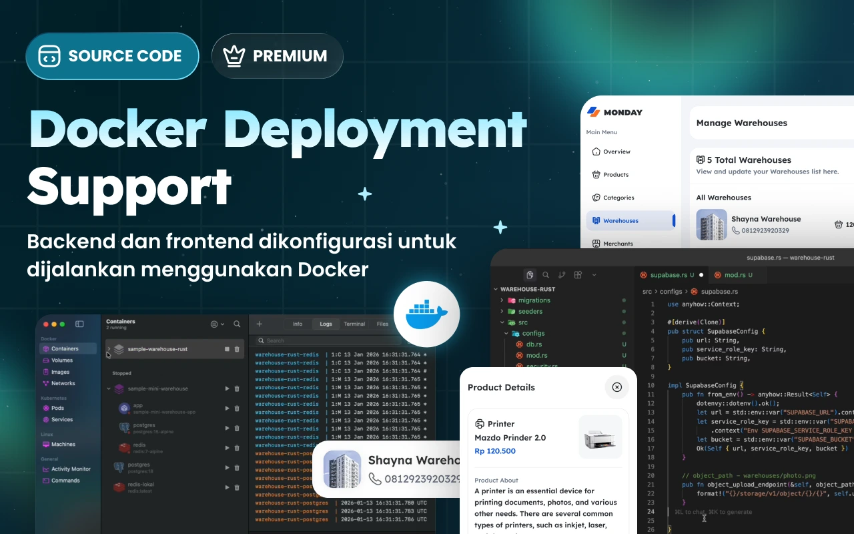The image size is (854, 534).
Task: Open the container filter dropdown
Action: [217, 324]
